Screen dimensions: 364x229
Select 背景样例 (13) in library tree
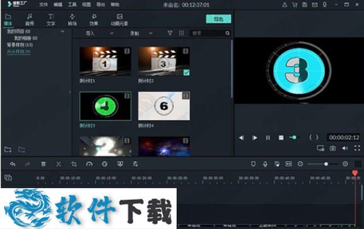pos(20,45)
